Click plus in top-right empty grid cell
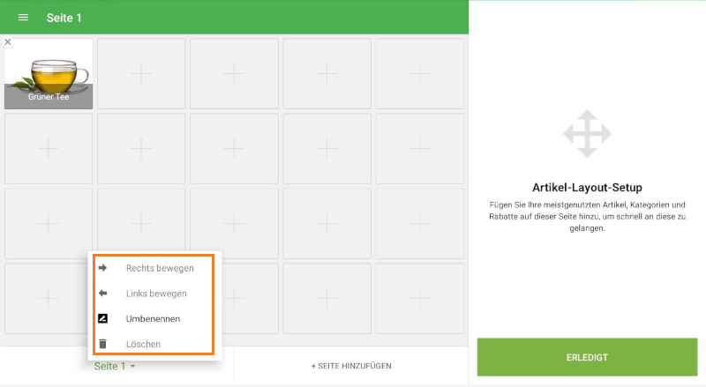This screenshot has width=706, height=387. pyautogui.click(x=420, y=74)
